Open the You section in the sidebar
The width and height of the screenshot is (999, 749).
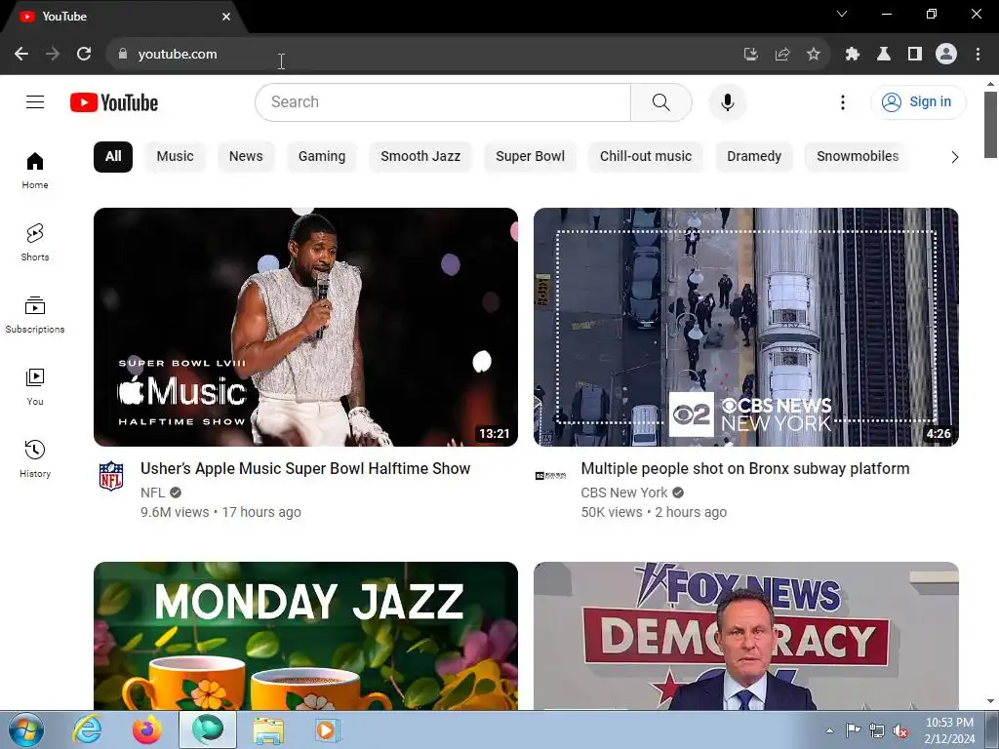click(x=35, y=386)
